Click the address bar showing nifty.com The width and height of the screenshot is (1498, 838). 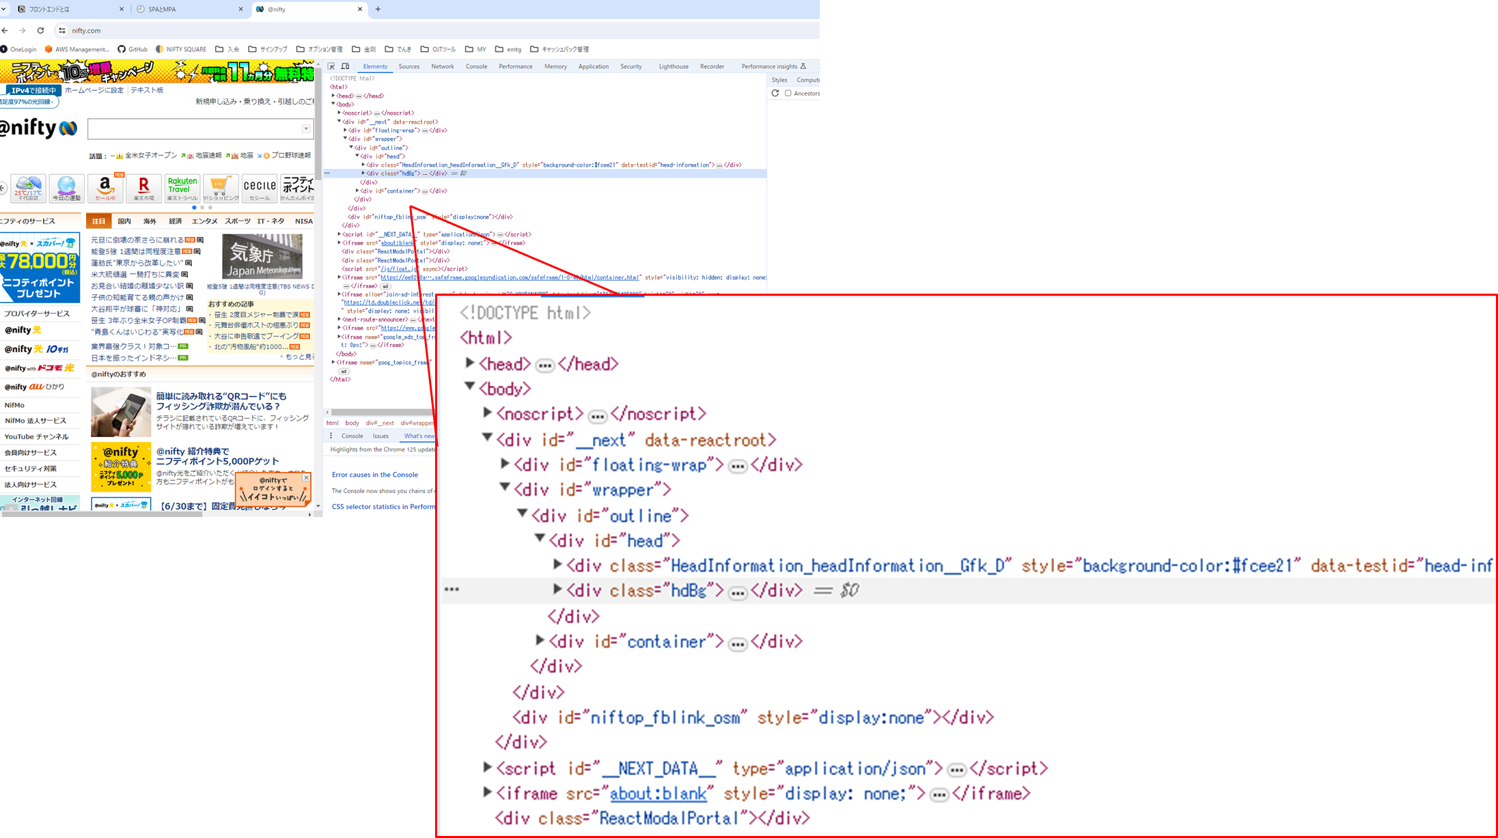pyautogui.click(x=437, y=31)
